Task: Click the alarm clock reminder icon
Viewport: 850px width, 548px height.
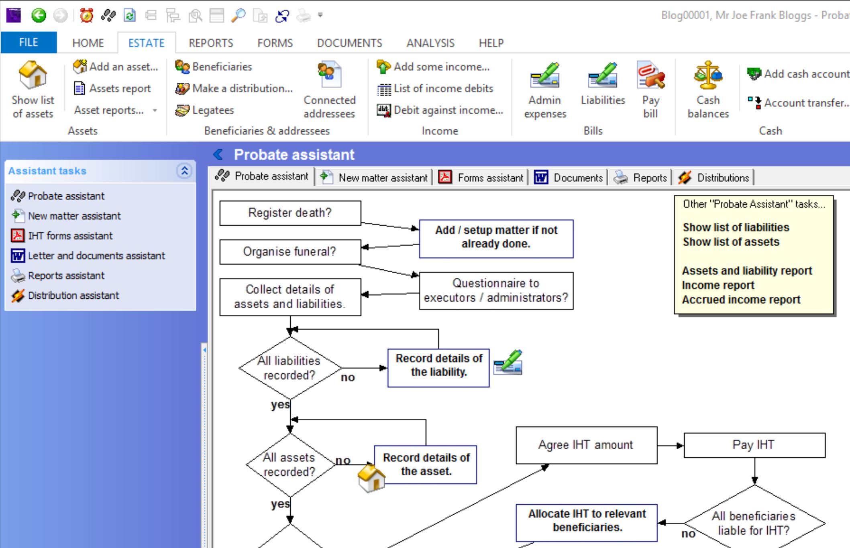Action: tap(86, 16)
